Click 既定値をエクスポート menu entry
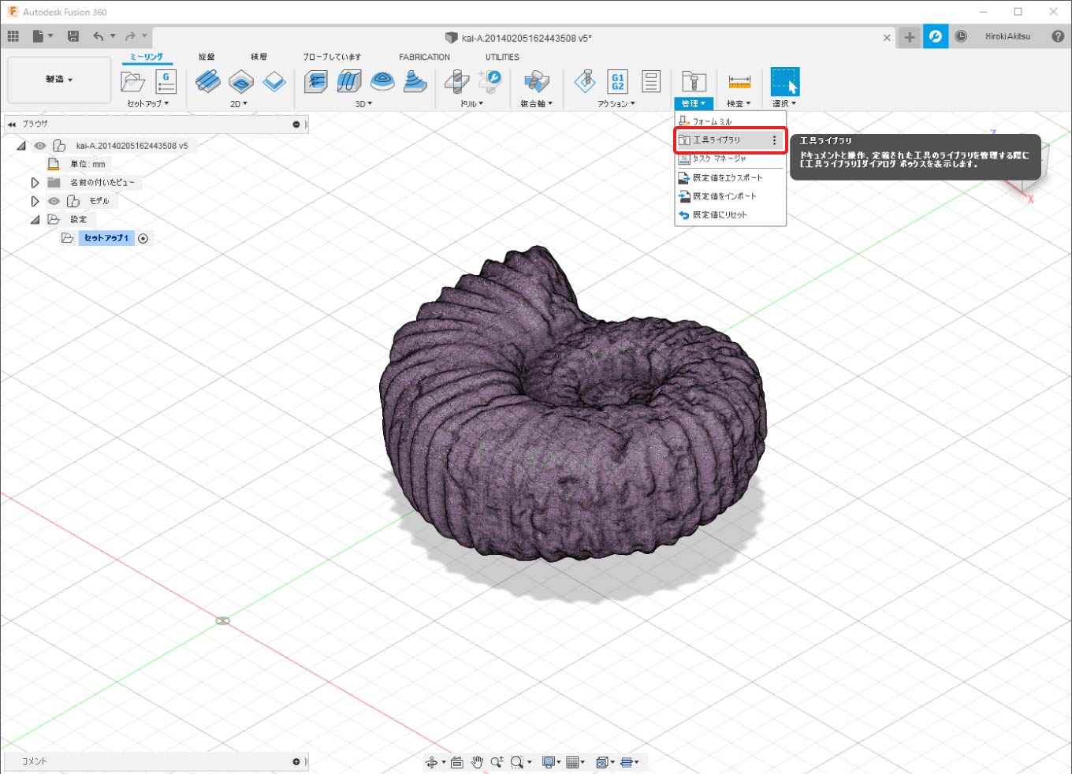 pos(727,177)
